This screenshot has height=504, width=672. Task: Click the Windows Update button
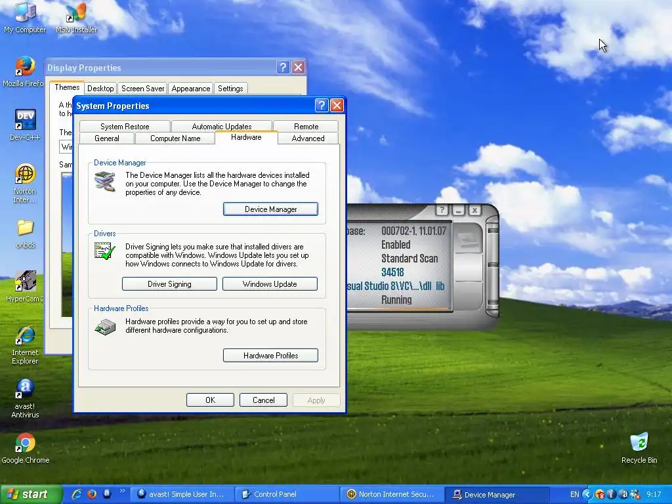(270, 284)
